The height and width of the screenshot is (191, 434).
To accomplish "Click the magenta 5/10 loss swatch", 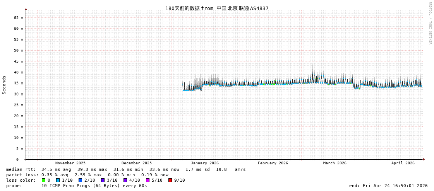I will pyautogui.click(x=148, y=180).
